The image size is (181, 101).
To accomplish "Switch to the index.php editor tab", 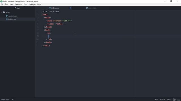I will point(55,8).
